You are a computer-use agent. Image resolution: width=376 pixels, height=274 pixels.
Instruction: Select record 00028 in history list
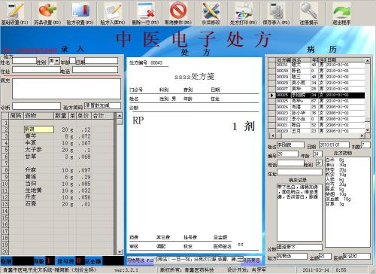(x=320, y=83)
